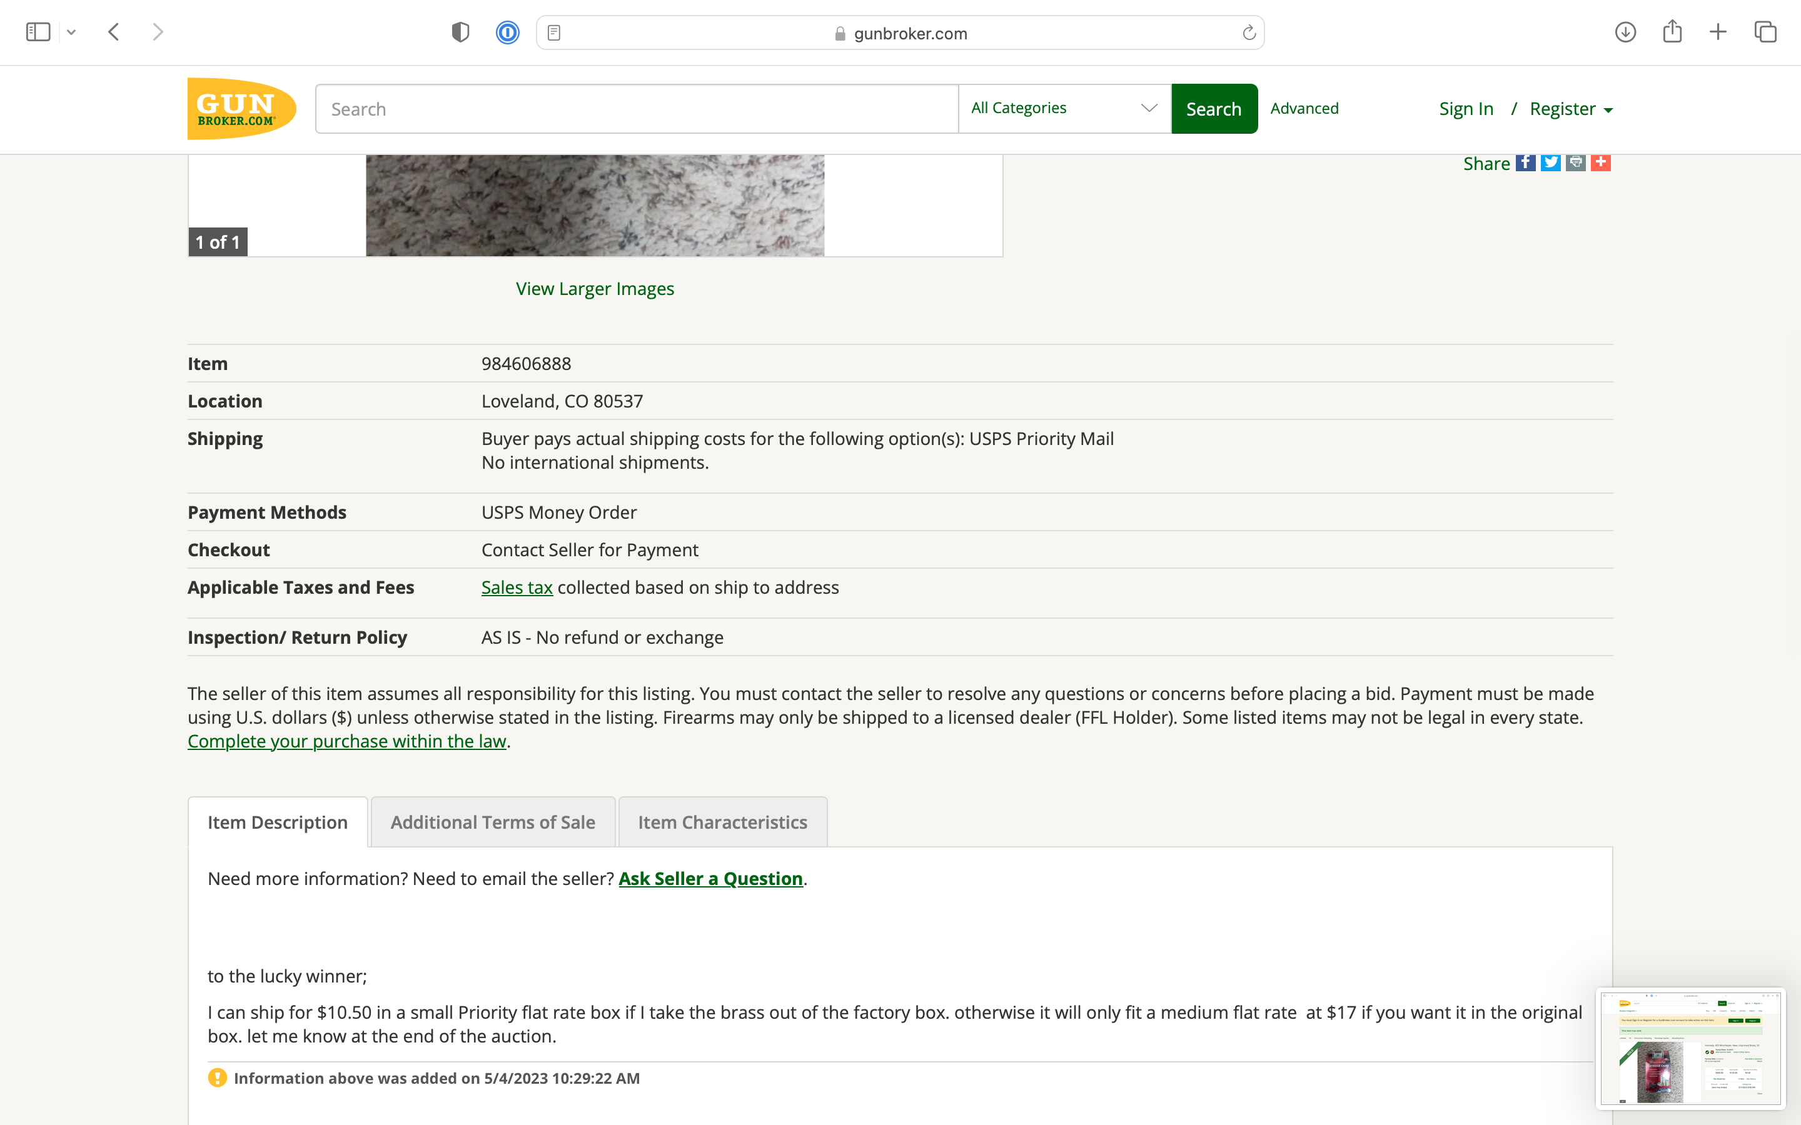The width and height of the screenshot is (1801, 1125).
Task: Open the Safari share sheet icon
Action: pos(1672,31)
